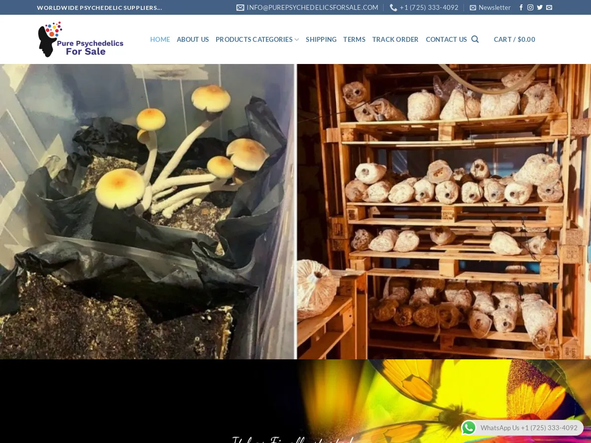Open the About Us page

pos(193,39)
